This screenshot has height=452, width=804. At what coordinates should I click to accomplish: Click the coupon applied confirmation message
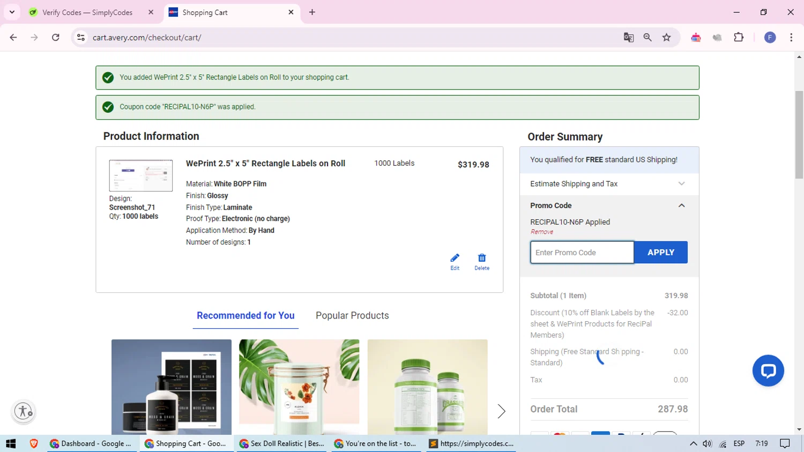coord(397,107)
